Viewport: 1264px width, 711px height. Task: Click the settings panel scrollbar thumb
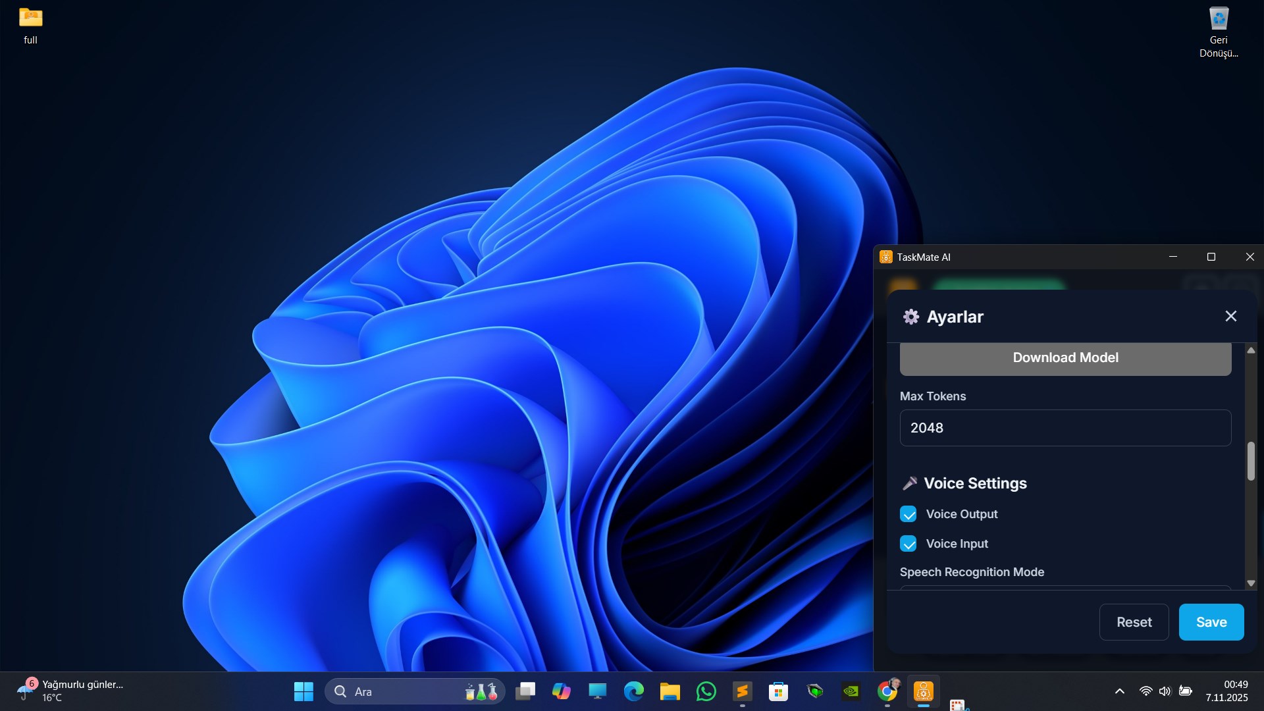coord(1251,461)
